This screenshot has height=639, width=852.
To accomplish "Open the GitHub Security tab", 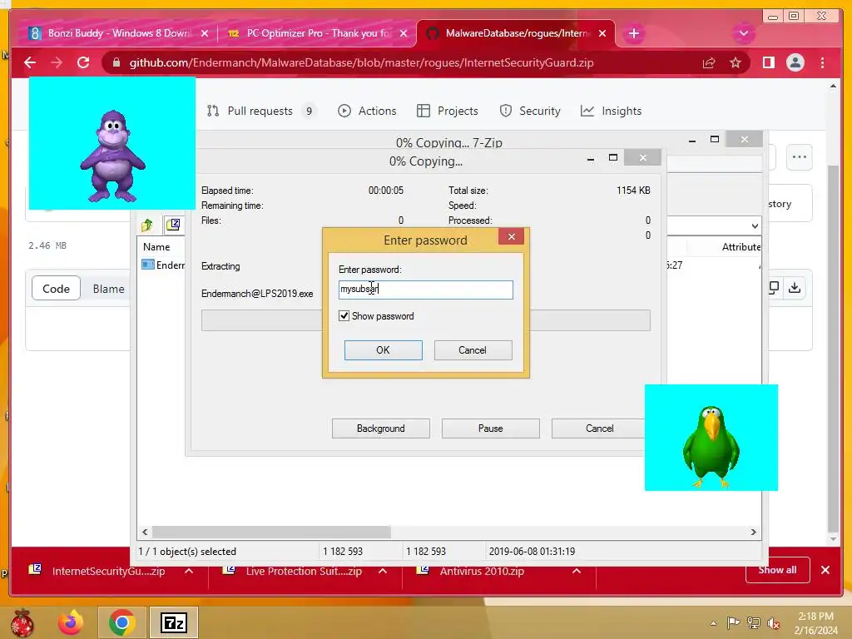I will pyautogui.click(x=530, y=111).
